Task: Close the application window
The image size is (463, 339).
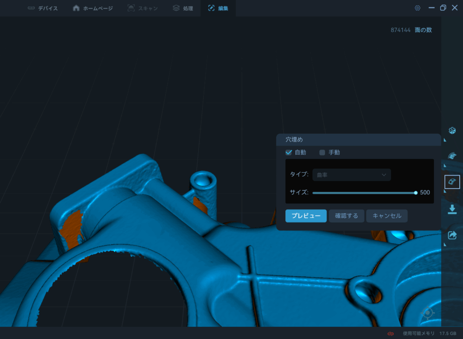Action: [455, 8]
